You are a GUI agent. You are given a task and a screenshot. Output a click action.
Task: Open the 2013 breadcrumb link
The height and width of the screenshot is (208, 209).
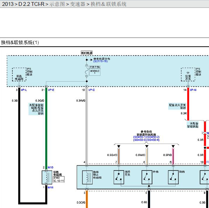pos(8,4)
